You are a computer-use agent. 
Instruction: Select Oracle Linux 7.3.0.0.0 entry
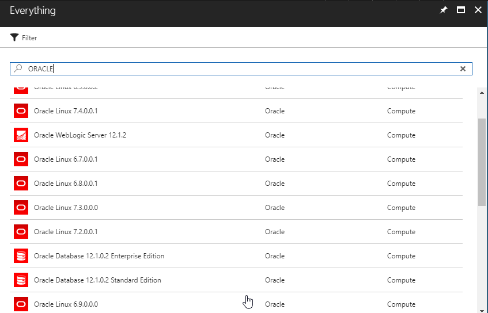click(66, 208)
